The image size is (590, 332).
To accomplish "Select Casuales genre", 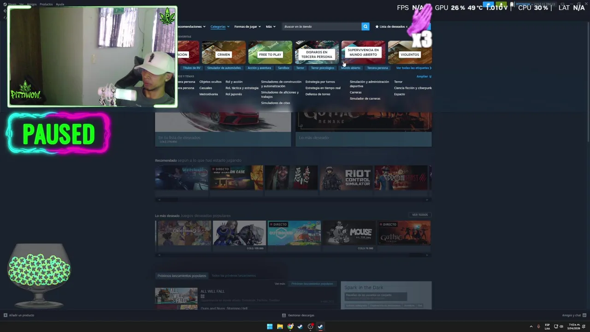I will (206, 88).
